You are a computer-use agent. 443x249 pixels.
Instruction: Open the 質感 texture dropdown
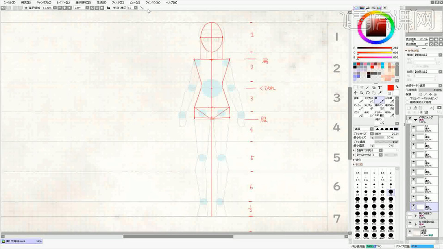440,55
